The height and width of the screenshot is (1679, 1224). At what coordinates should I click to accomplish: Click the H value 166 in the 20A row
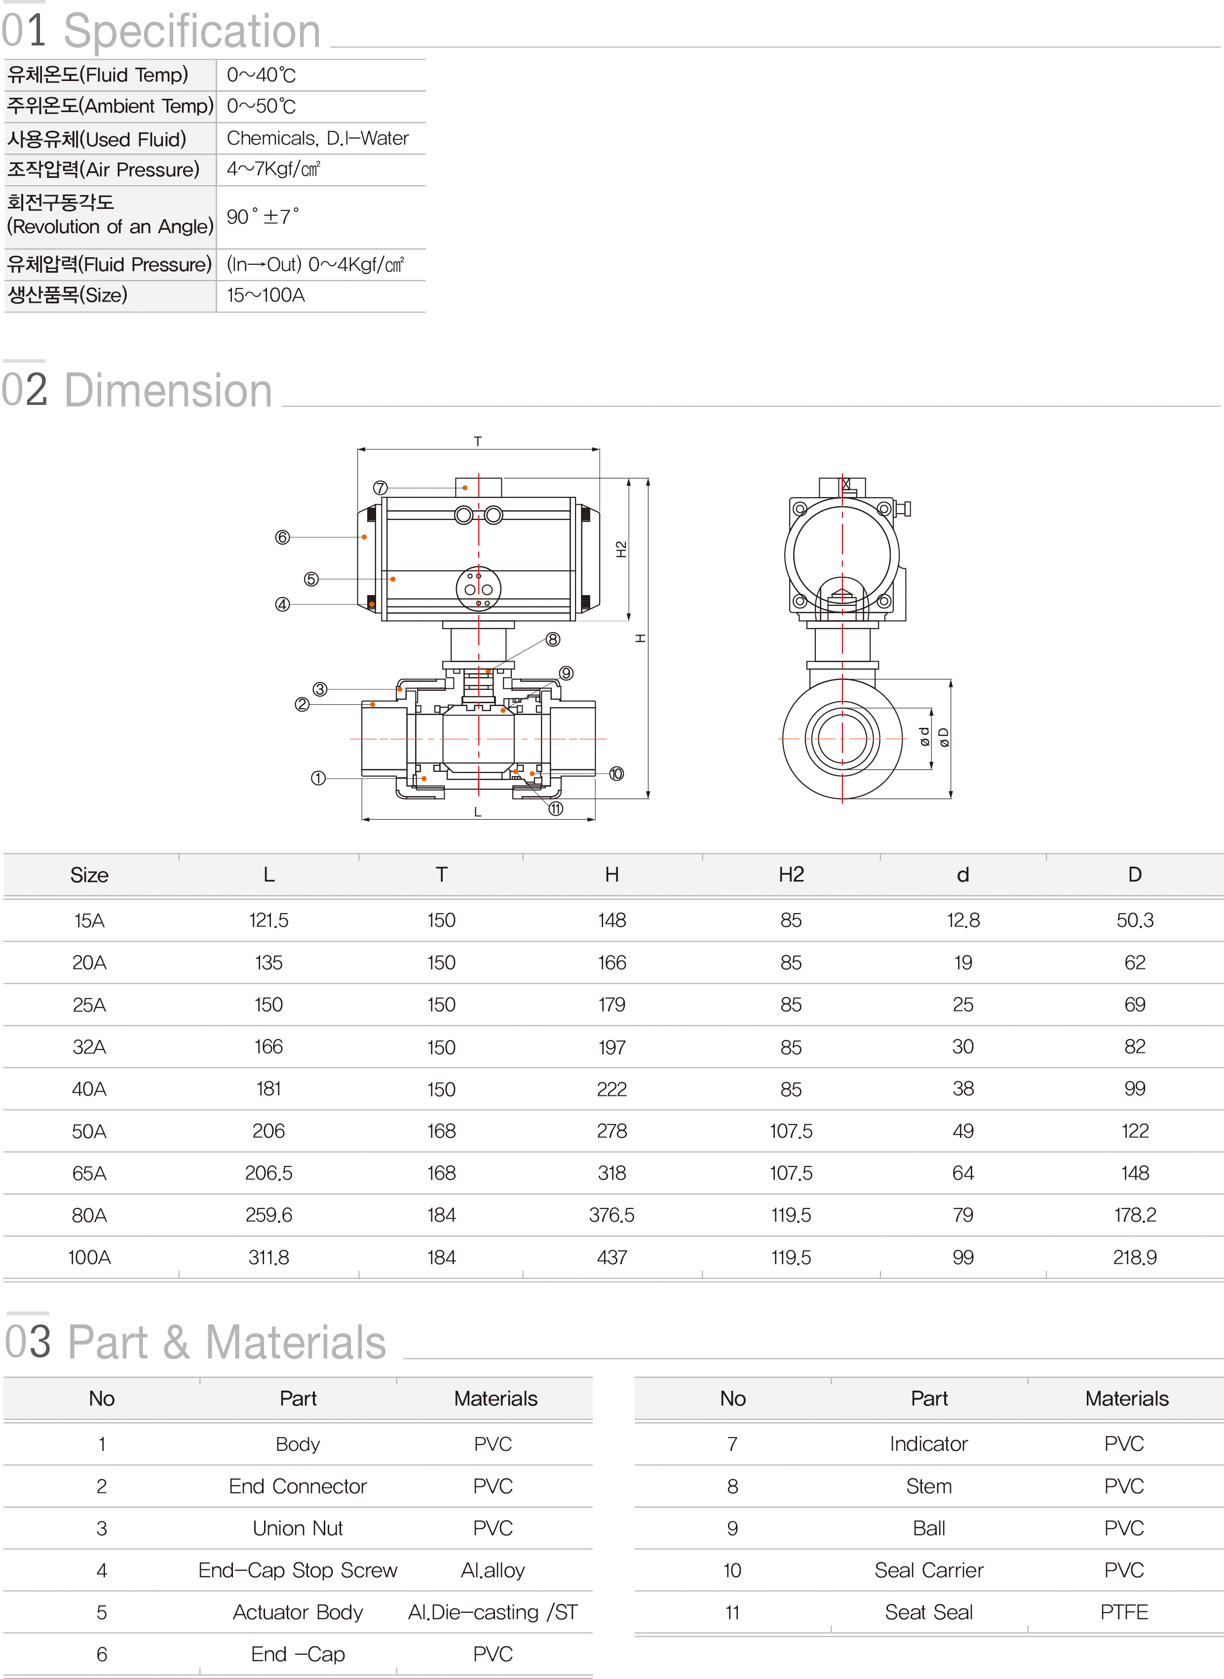tap(612, 962)
